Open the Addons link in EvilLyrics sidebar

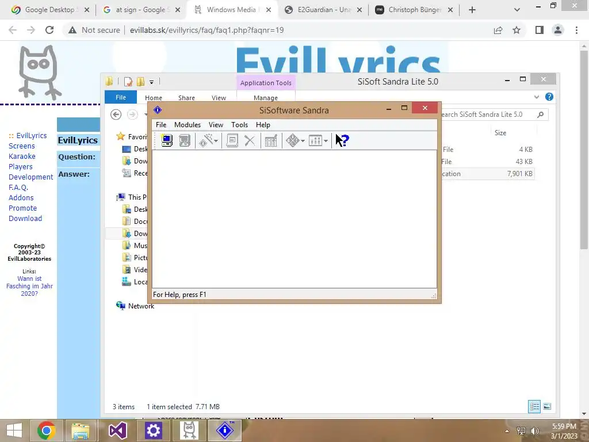21,198
